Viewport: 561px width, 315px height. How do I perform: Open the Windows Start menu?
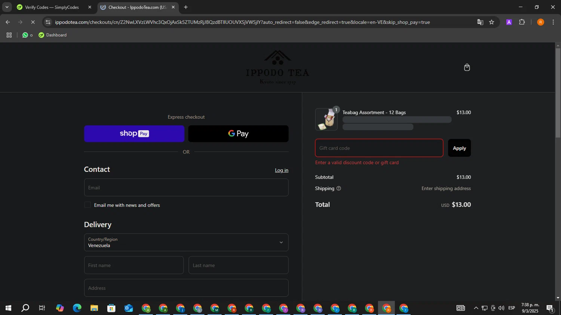(8, 308)
